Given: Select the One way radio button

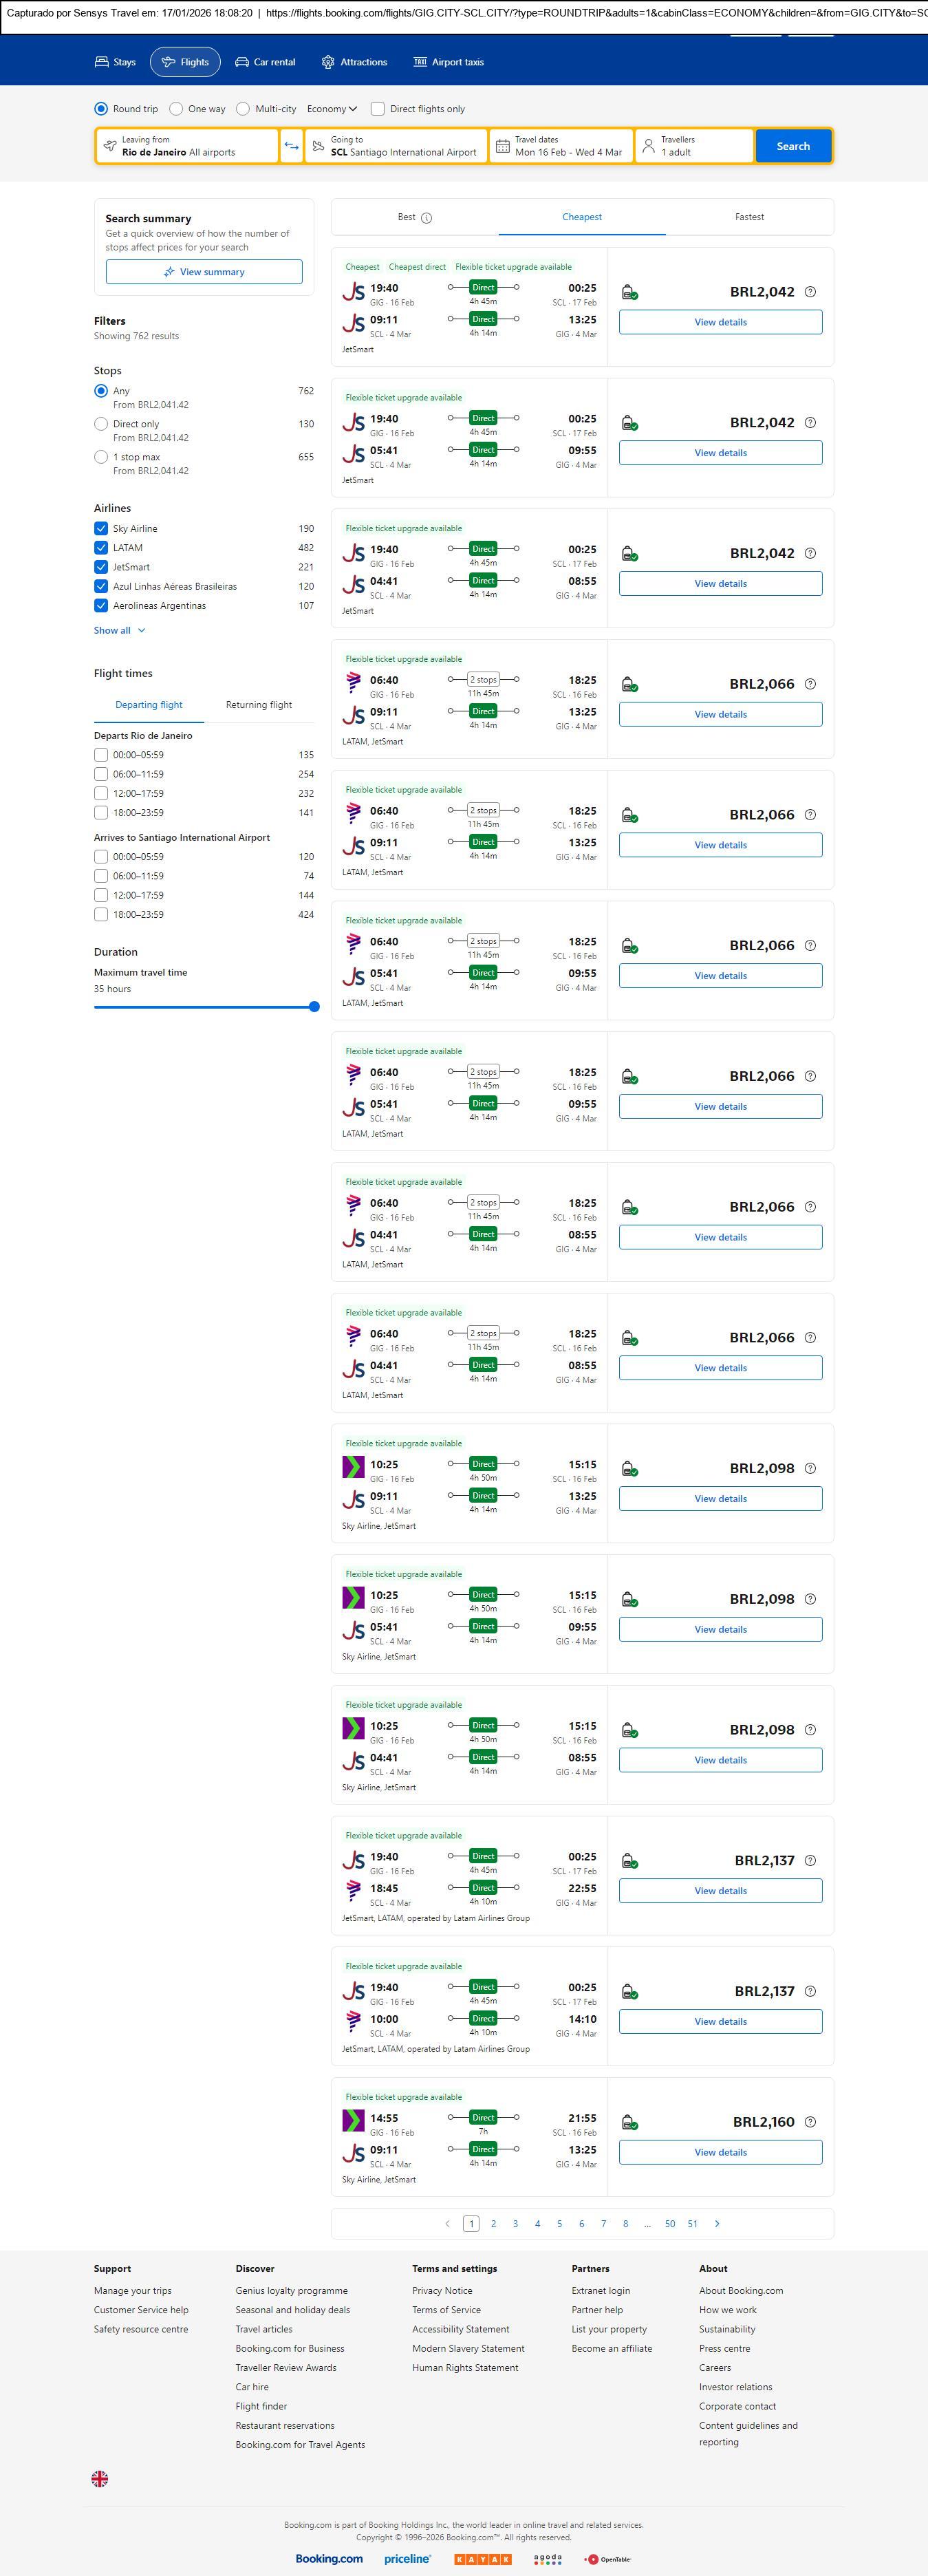Looking at the screenshot, I should click(x=176, y=109).
